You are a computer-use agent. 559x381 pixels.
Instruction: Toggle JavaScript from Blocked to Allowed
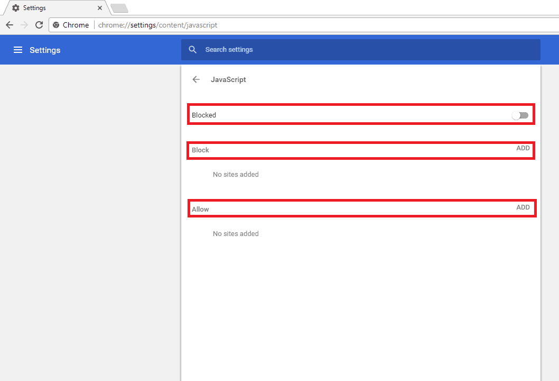[520, 115]
